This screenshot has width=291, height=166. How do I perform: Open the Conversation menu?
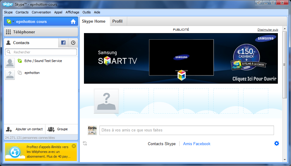click(x=41, y=12)
